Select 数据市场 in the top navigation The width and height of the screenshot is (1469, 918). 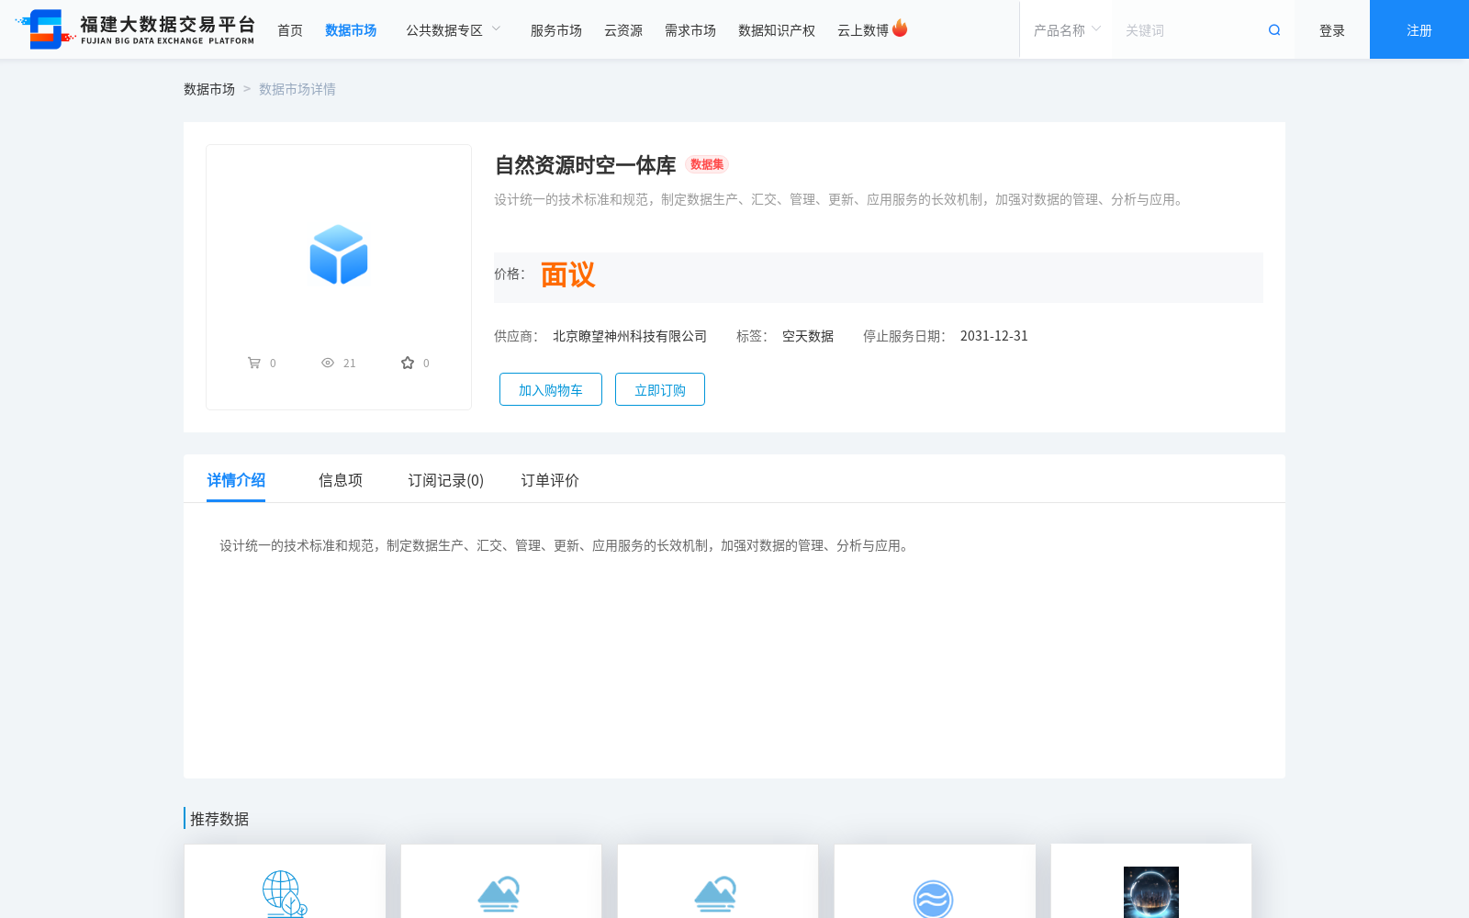coord(351,30)
